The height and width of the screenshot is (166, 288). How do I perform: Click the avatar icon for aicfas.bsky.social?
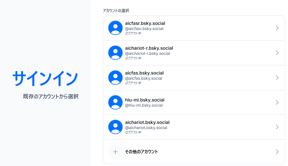tap(115, 78)
